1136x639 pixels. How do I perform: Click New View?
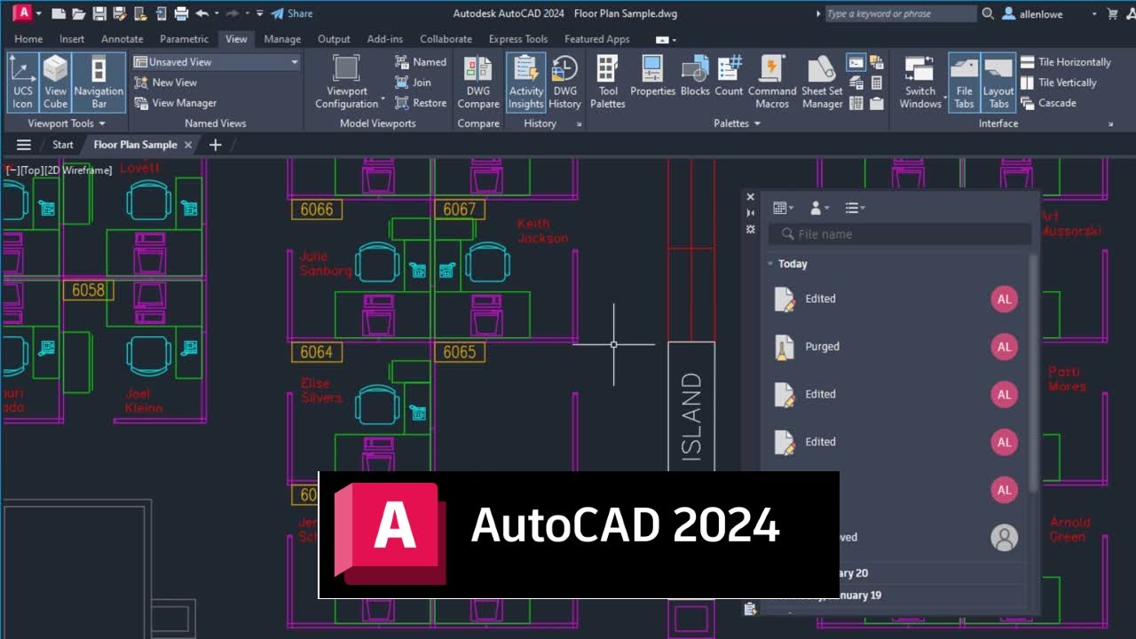tap(166, 83)
